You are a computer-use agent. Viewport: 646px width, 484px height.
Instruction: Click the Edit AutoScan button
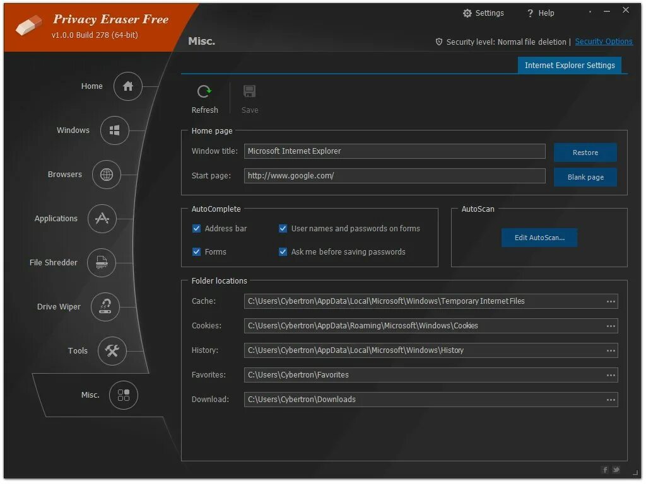539,238
